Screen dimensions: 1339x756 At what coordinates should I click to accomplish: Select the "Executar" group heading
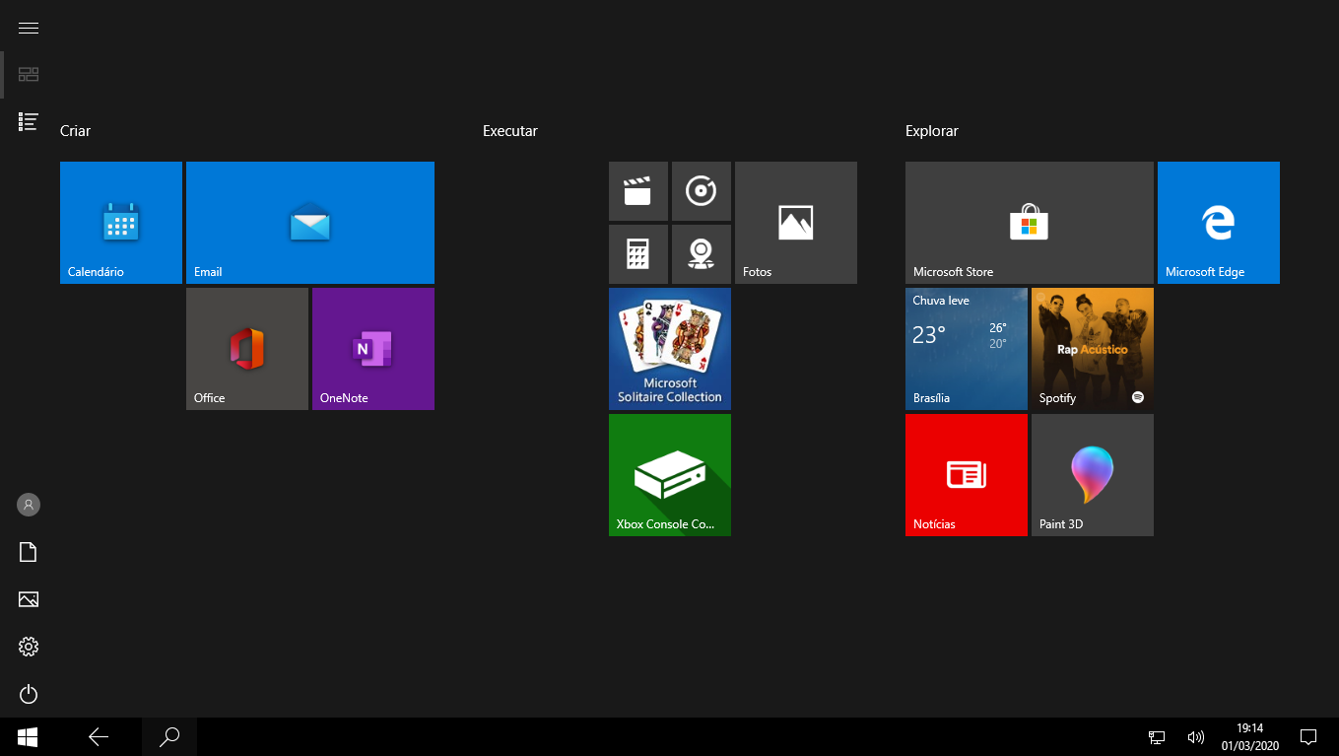(510, 131)
